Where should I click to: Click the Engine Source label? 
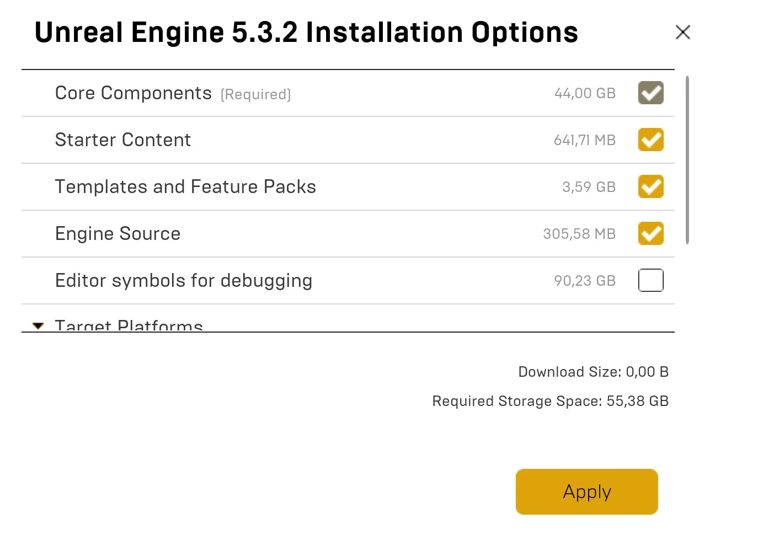[x=118, y=234]
